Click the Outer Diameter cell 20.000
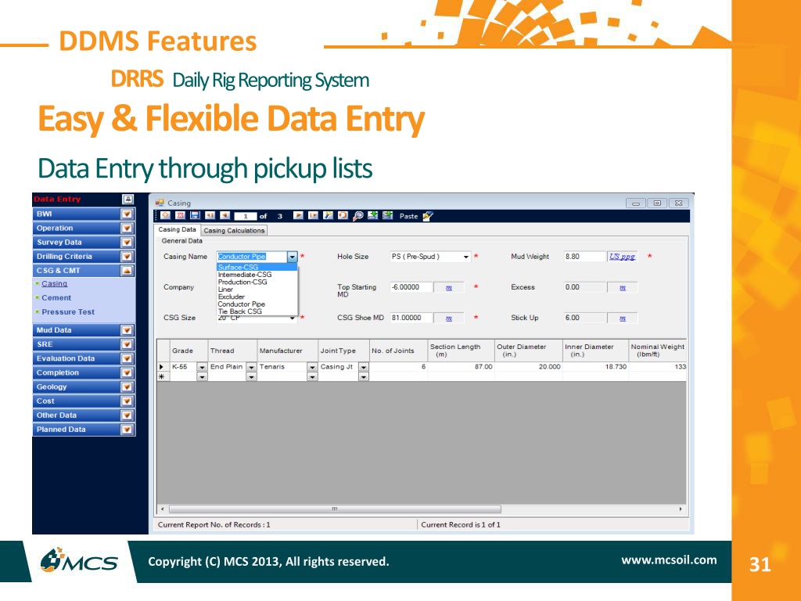This screenshot has width=801, height=601. click(529, 367)
